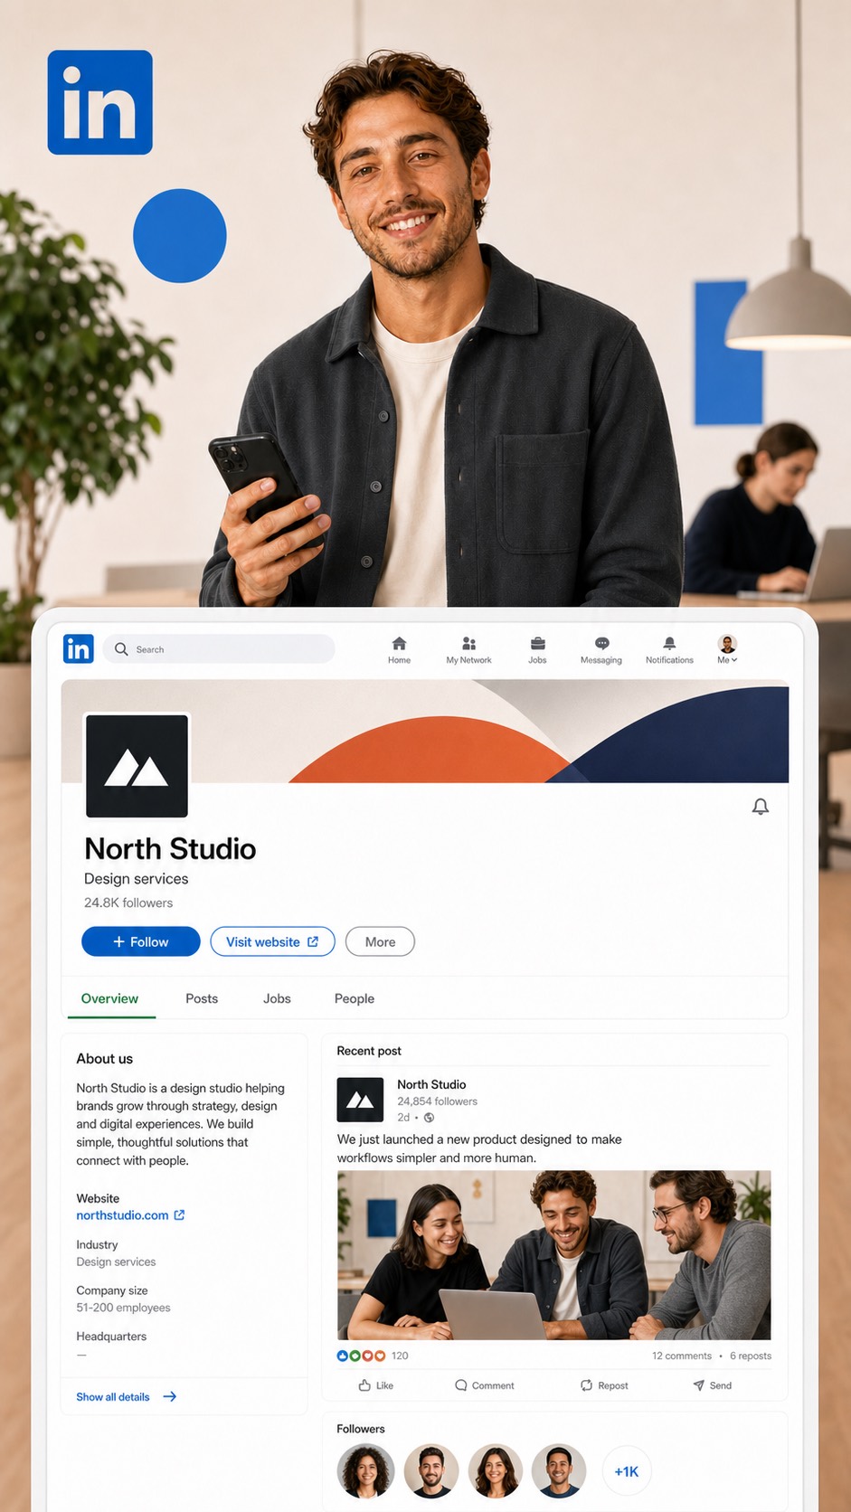Click the 24,854 followers text in the post
851x1512 pixels.
[x=437, y=1101]
